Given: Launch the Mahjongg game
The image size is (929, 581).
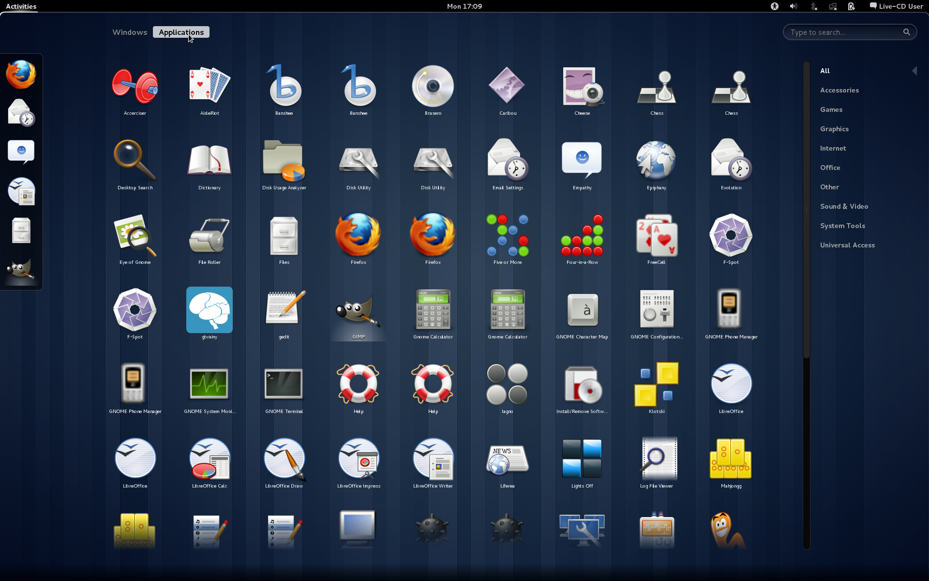Looking at the screenshot, I should click(731, 464).
